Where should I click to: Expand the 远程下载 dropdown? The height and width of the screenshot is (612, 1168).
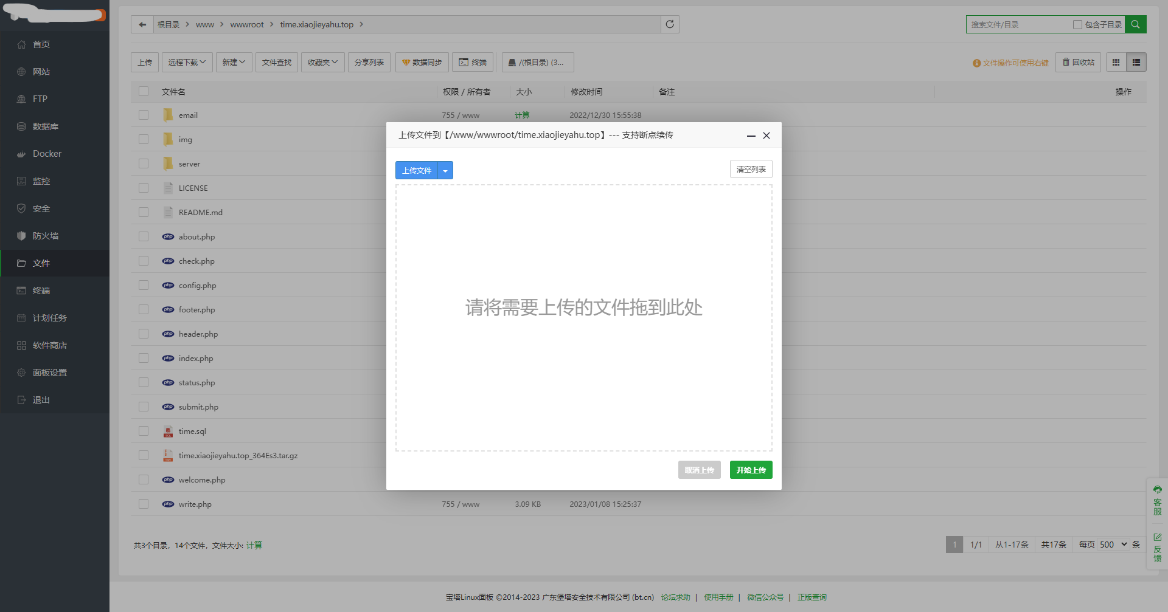187,62
